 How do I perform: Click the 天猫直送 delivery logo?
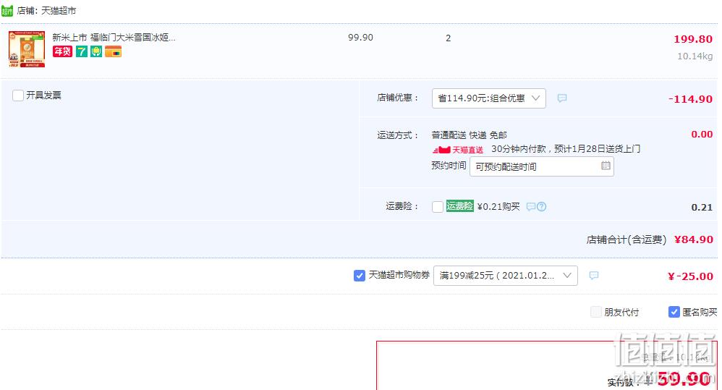tap(458, 150)
